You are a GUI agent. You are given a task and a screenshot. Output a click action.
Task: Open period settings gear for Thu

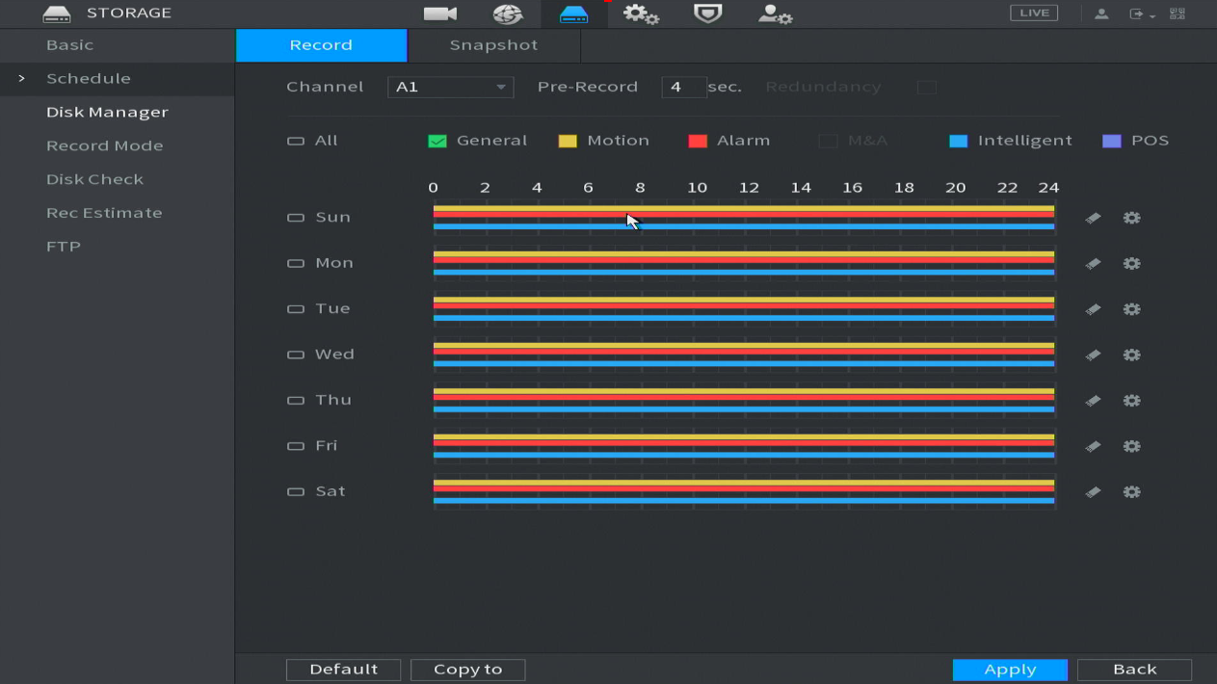pyautogui.click(x=1132, y=401)
